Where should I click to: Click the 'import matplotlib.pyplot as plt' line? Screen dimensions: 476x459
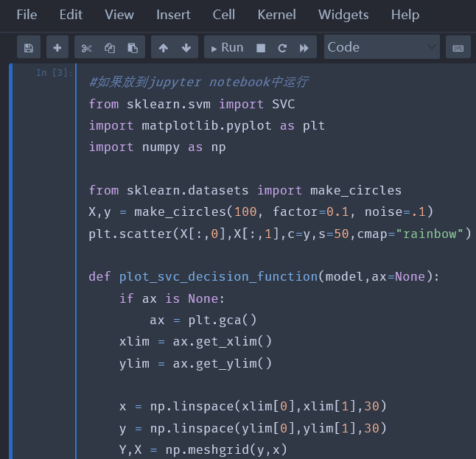coord(207,126)
